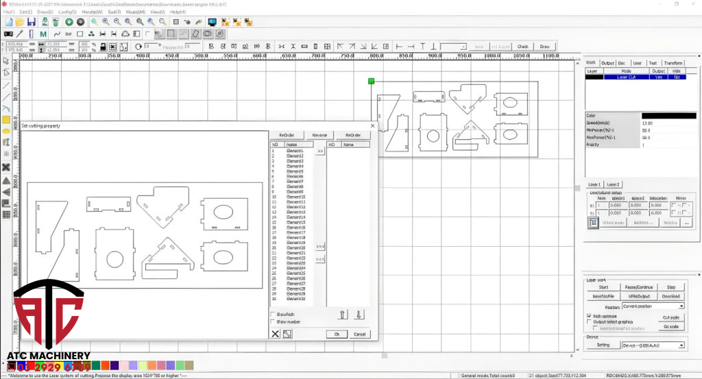Click the Ok button in cutting dialog

(337, 334)
